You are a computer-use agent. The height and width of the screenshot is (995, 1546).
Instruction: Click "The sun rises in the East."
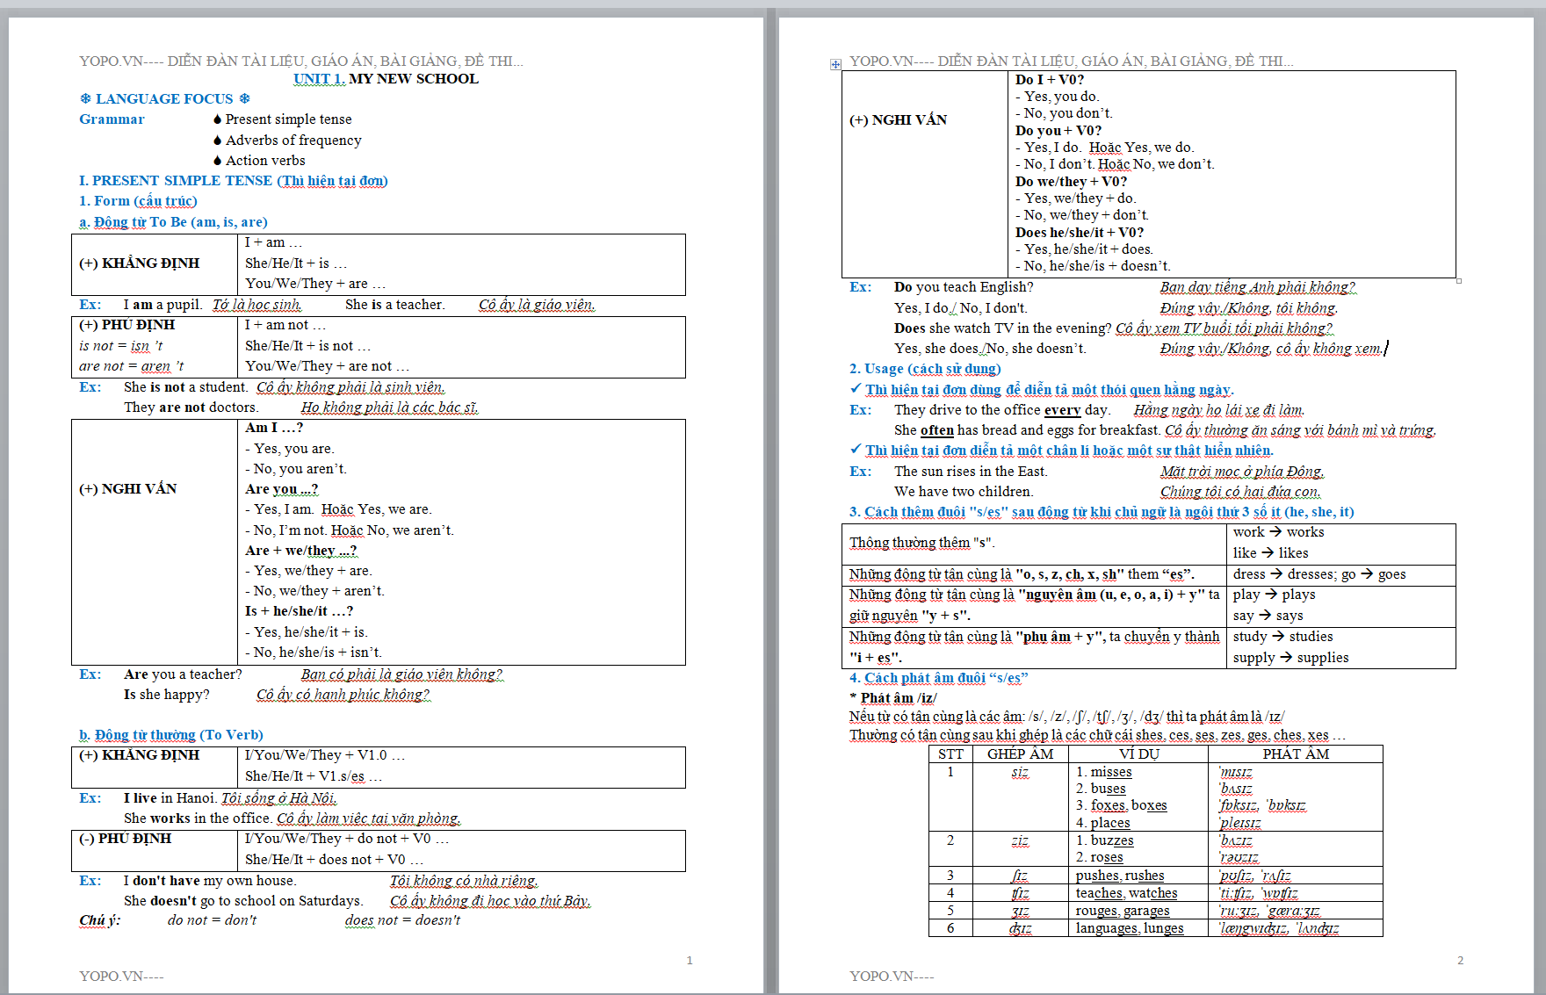971,472
